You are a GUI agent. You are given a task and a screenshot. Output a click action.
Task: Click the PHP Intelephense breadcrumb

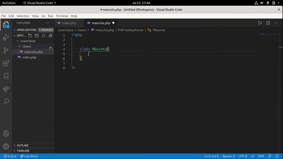(x=131, y=30)
